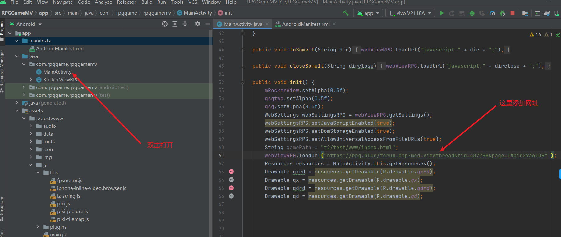
Task: Collapse the init method on line 52
Action: click(242, 82)
